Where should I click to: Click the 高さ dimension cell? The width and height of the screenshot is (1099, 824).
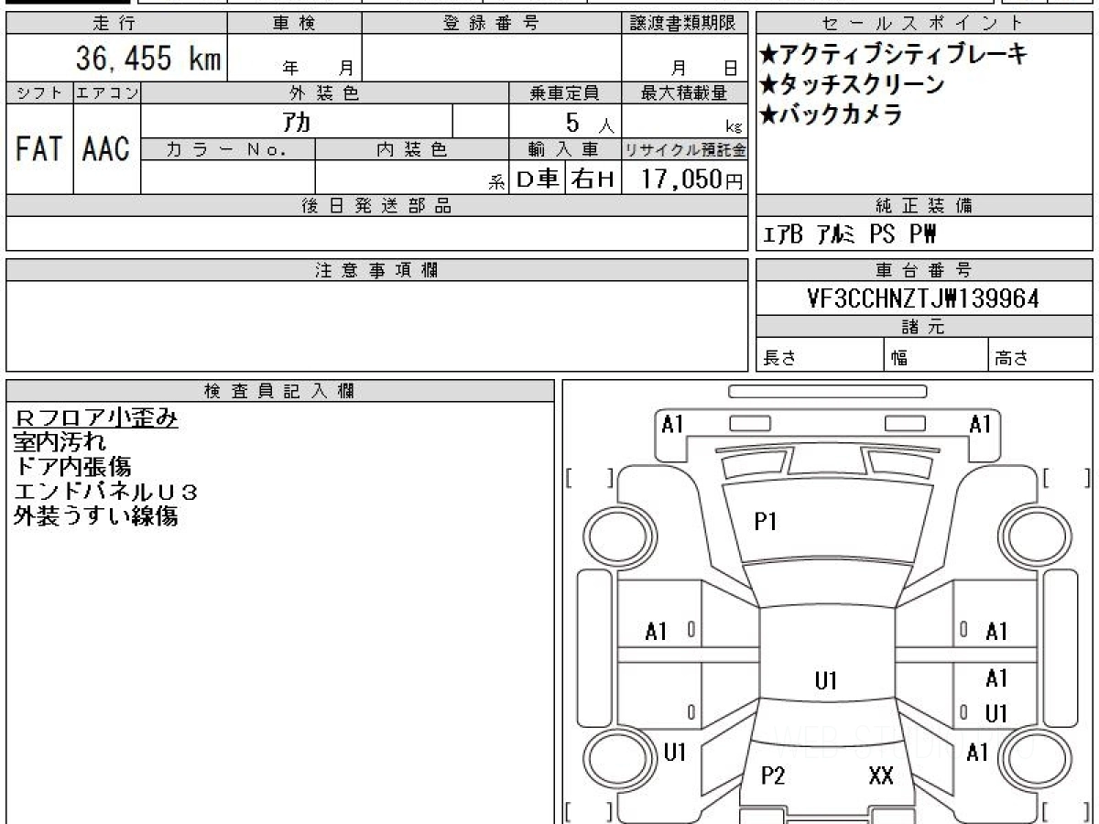(x=1041, y=356)
